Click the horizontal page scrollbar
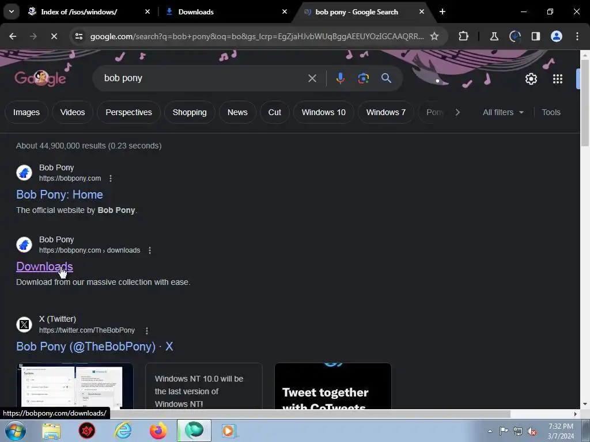Screen dimensions: 590x442 pos(255,414)
